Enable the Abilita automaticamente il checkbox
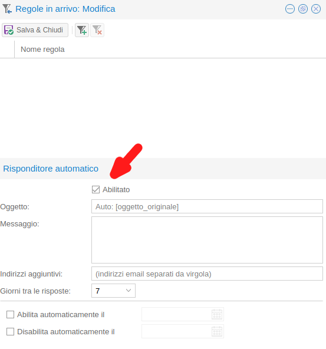Screen dimensions: 326x349 [x=10, y=314]
